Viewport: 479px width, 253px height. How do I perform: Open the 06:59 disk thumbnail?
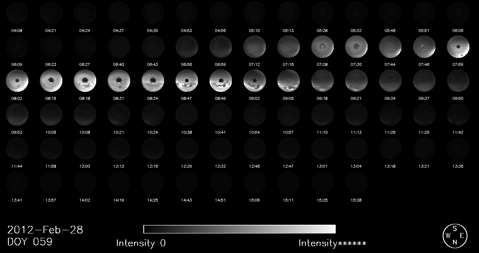221,47
